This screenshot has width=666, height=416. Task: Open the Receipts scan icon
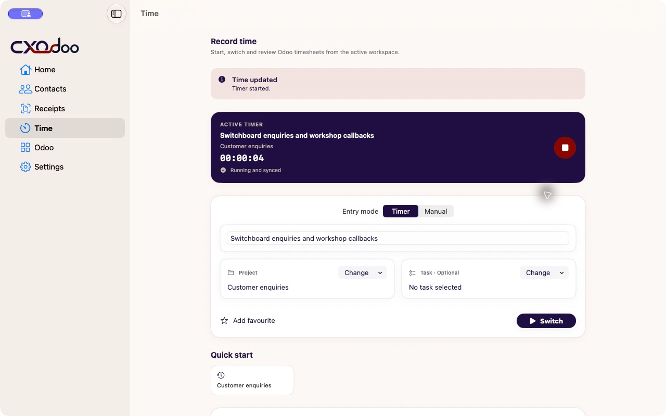(25, 109)
